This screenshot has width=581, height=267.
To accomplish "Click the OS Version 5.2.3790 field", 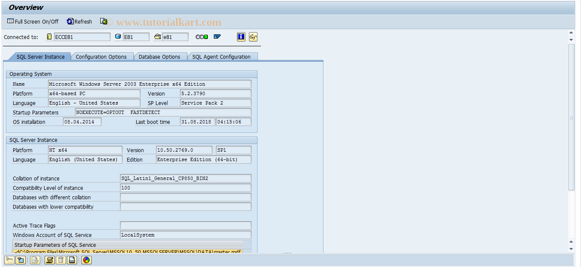I will 216,93.
